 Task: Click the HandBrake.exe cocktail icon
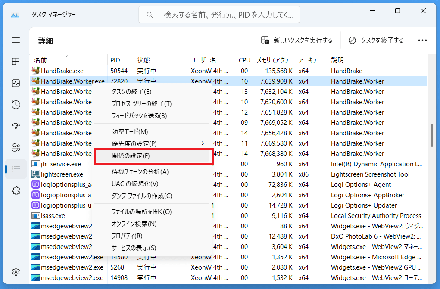(x=35, y=71)
